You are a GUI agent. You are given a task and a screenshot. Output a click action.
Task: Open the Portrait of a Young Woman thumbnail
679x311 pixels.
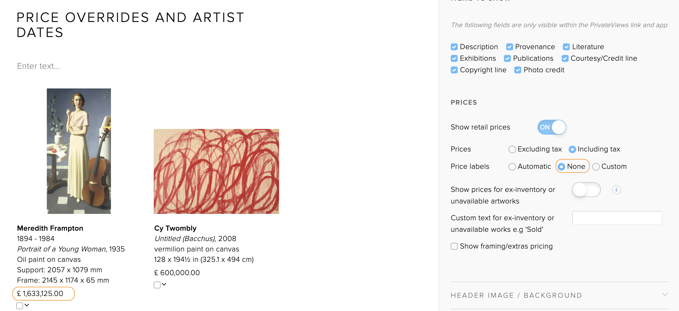click(x=79, y=151)
